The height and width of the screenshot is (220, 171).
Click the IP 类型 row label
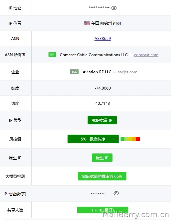click(x=15, y=120)
